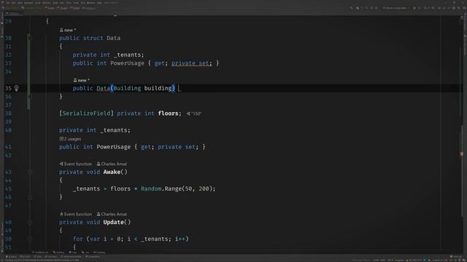This screenshot has width=467, height=262.
Task: Click the "building" parameter name on line 35
Action: pyautogui.click(x=158, y=88)
